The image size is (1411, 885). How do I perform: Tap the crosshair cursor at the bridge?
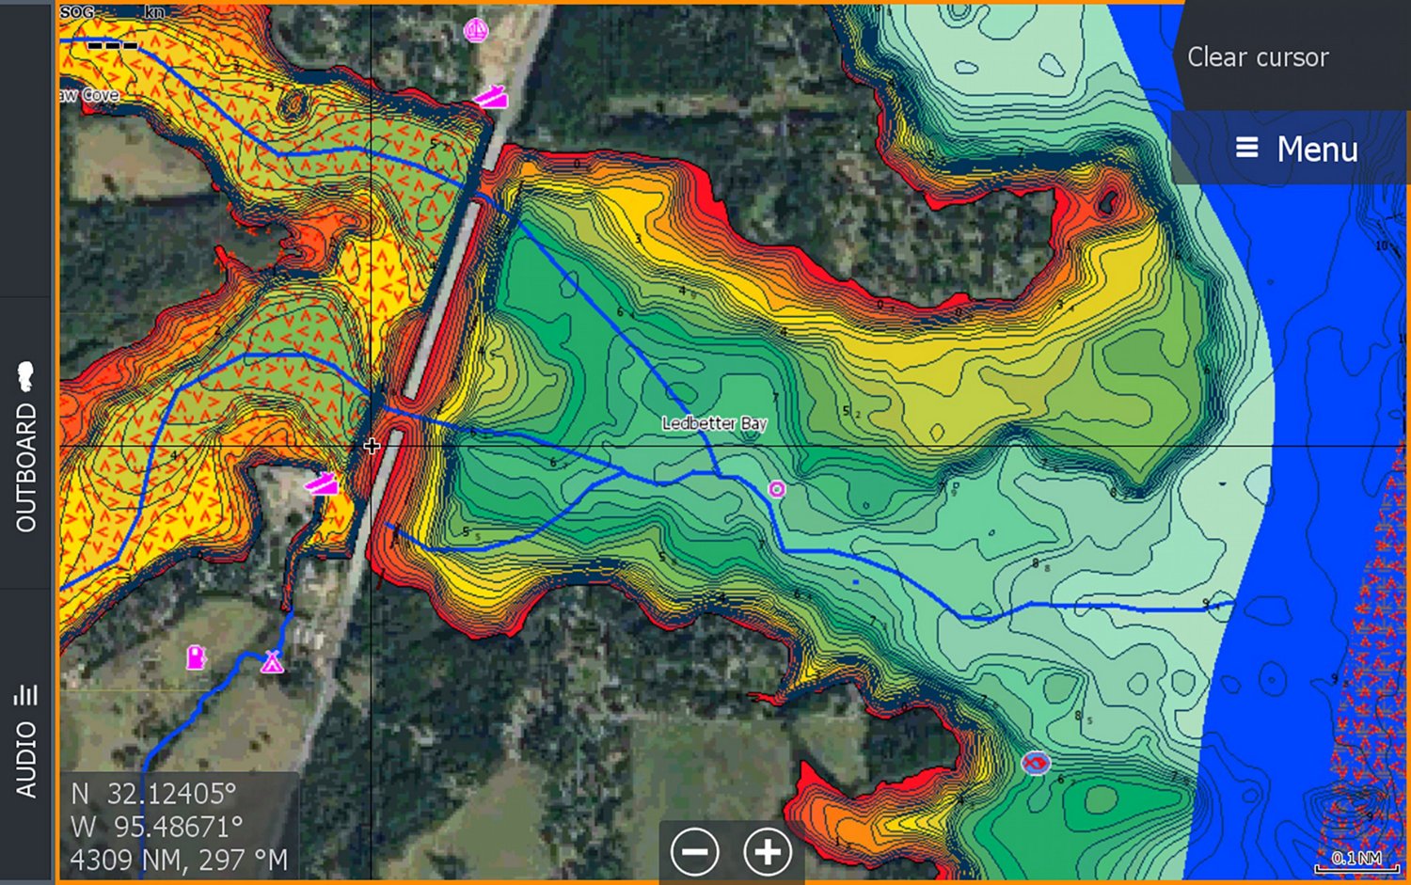(x=372, y=446)
